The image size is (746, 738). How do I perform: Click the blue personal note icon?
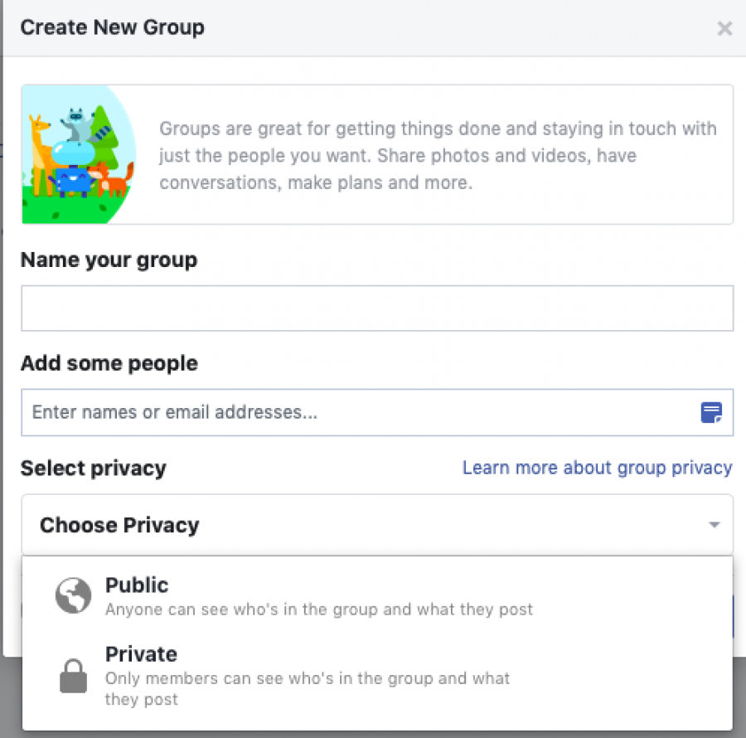pyautogui.click(x=711, y=412)
